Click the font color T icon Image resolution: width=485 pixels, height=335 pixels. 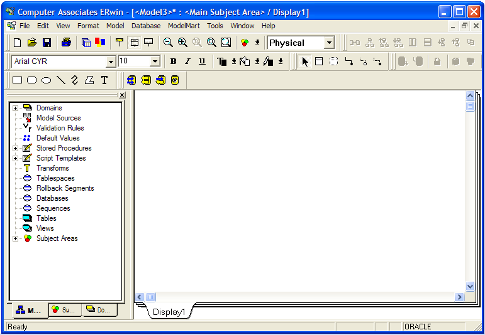(x=222, y=61)
